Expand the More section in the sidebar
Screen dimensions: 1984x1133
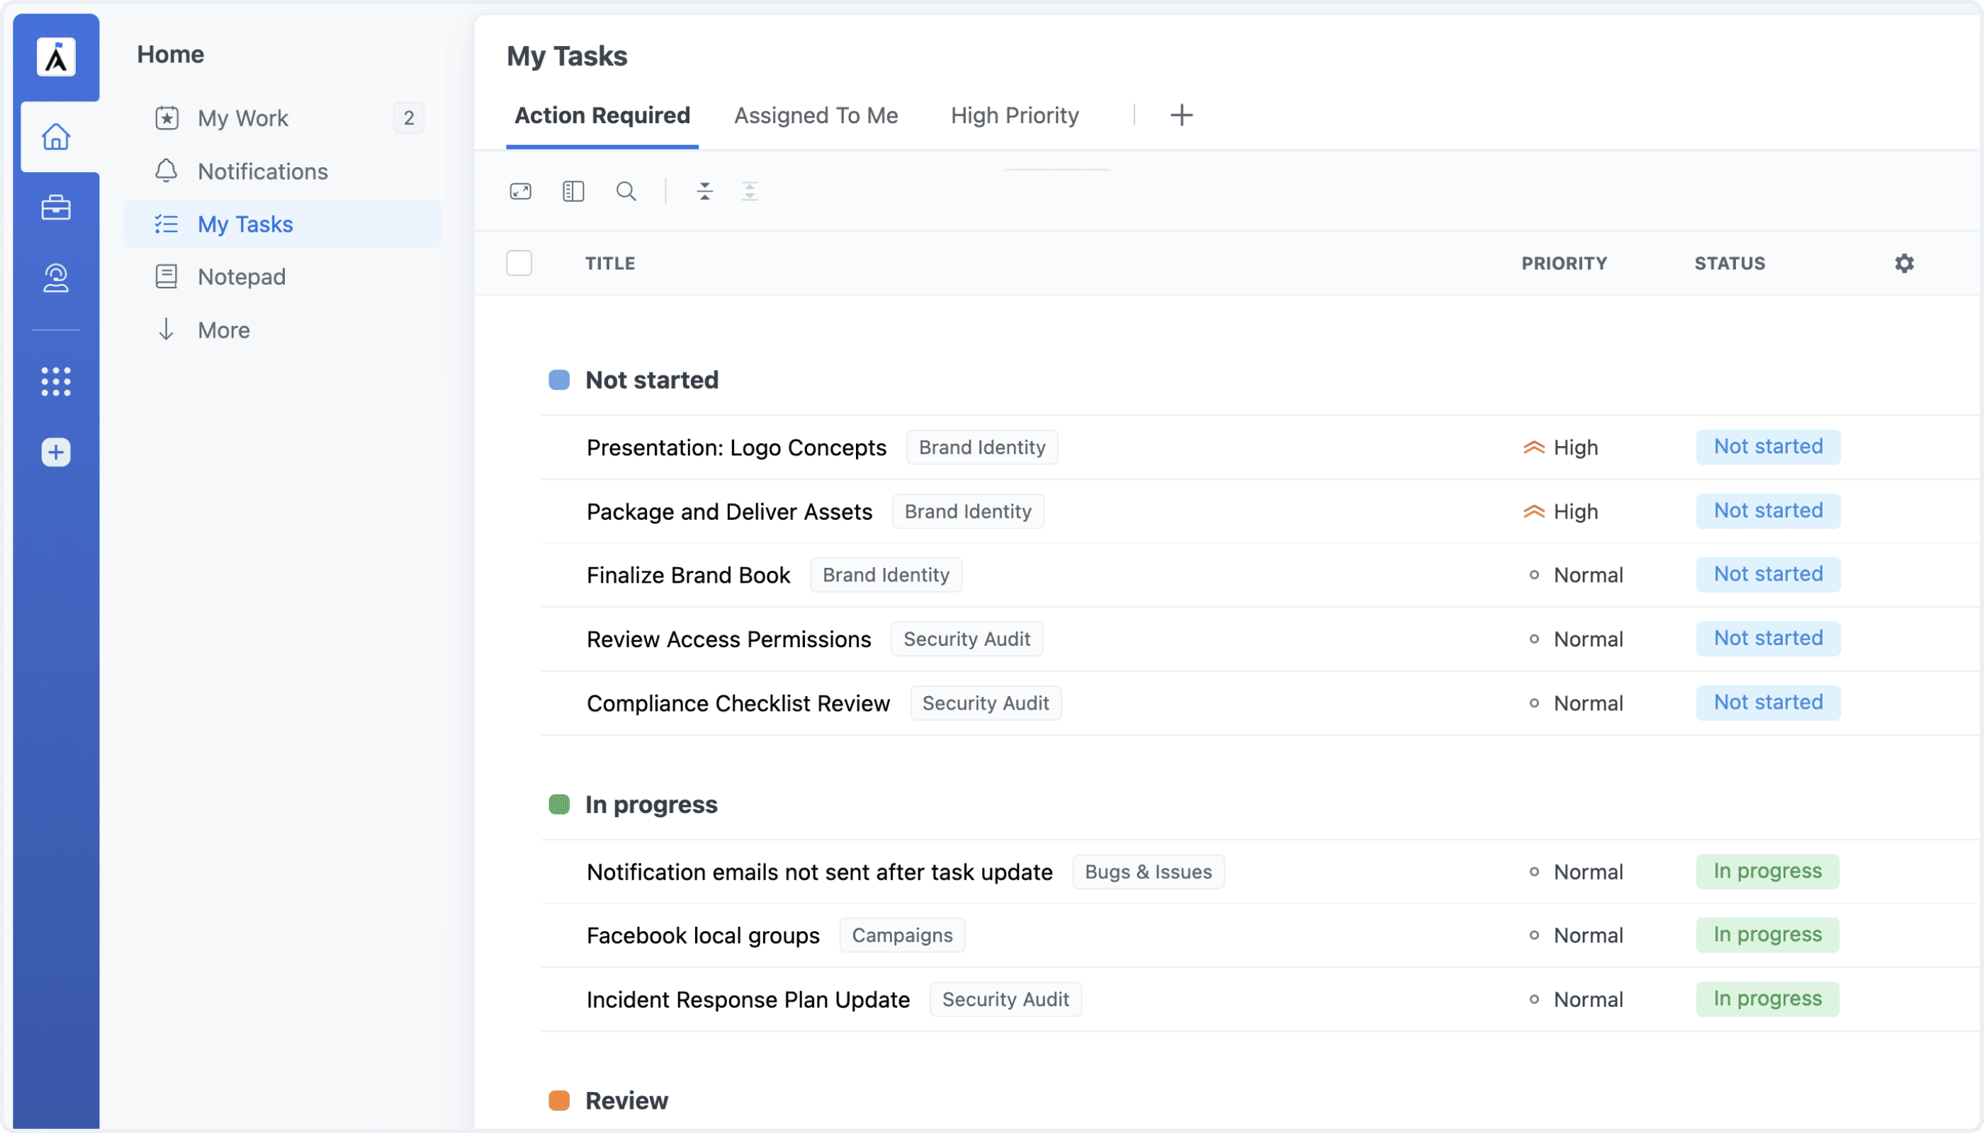click(222, 329)
